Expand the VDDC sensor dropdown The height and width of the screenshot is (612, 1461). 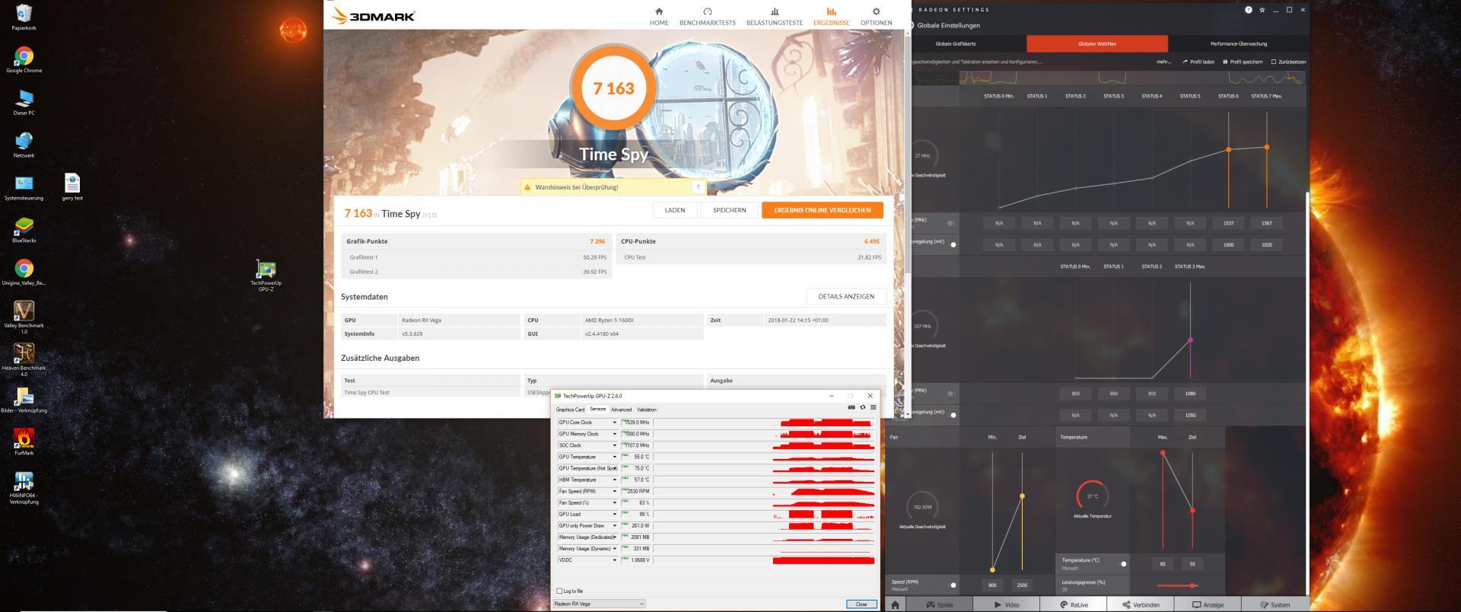click(614, 560)
